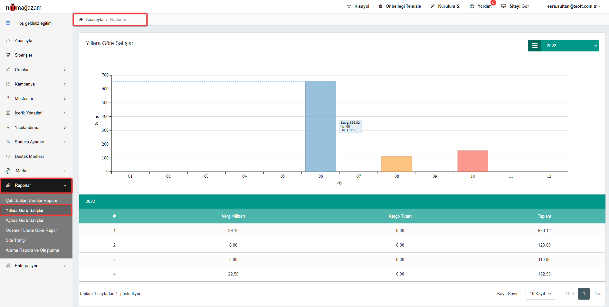
Task: Click the Sunucu Ayarları icon
Action: (x=8, y=142)
